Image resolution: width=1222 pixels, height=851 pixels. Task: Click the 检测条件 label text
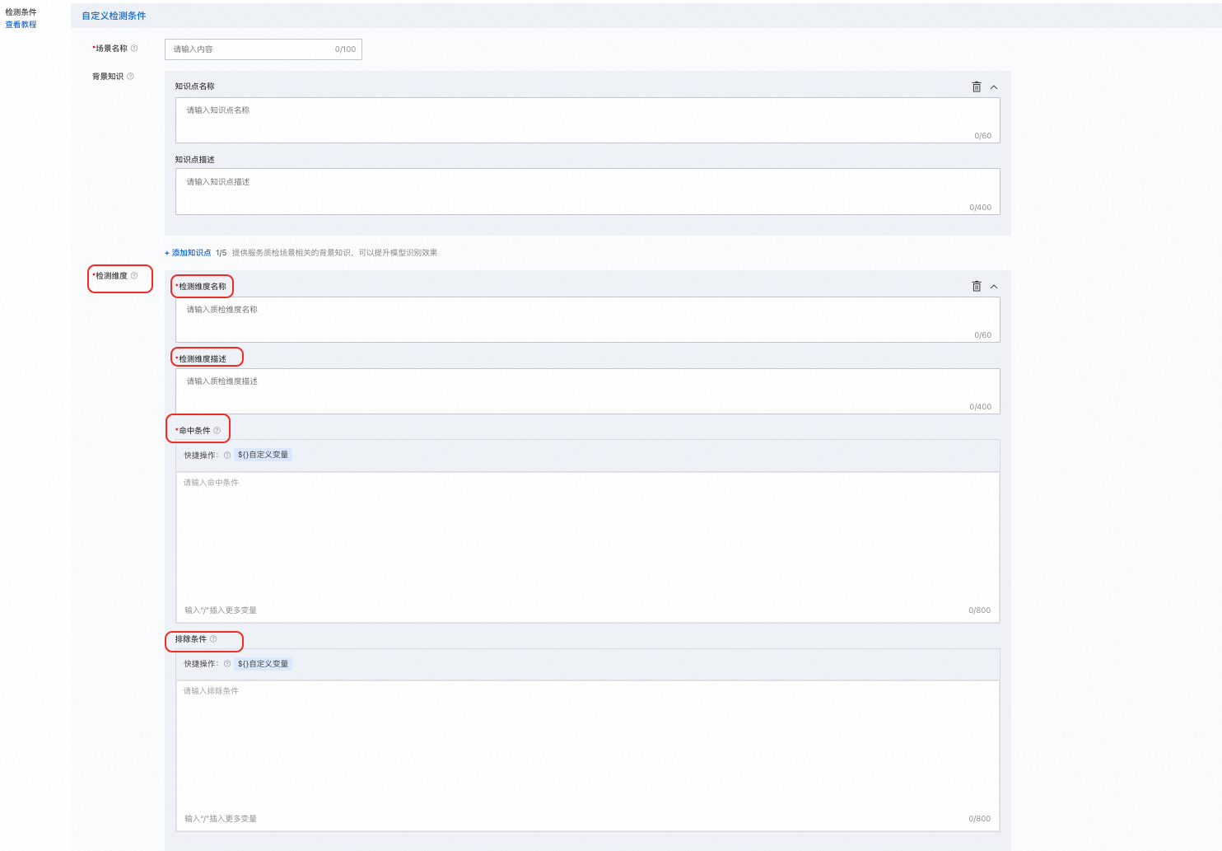coord(21,12)
